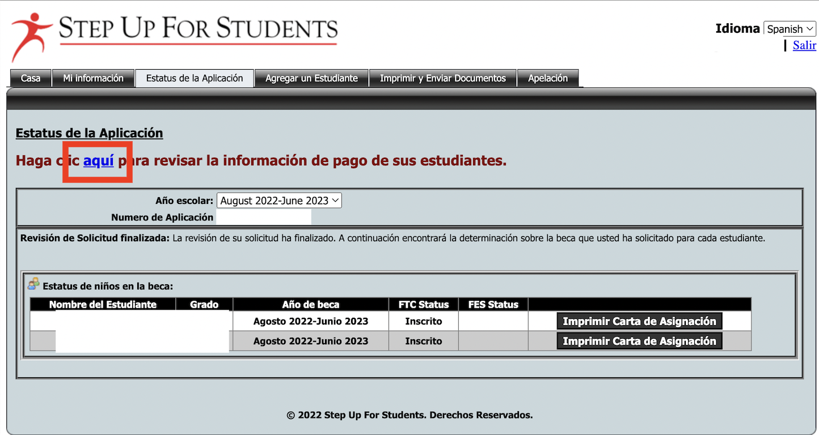Click the Nombre del Estudiante column header
This screenshot has width=819, height=435.
click(103, 304)
